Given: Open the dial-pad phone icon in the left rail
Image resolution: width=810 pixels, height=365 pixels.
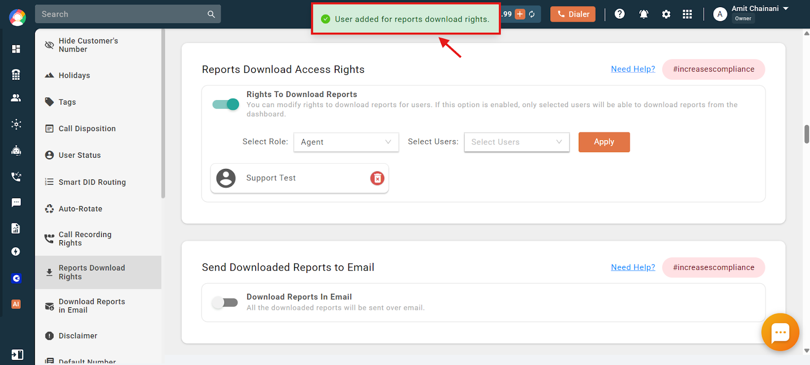Looking at the screenshot, I should click(x=16, y=75).
